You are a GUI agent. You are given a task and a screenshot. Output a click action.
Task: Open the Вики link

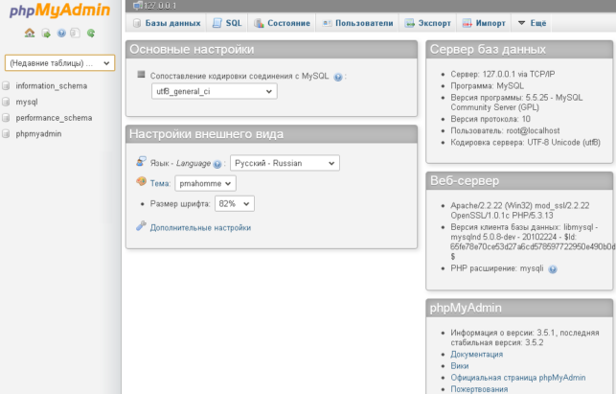pos(460,366)
